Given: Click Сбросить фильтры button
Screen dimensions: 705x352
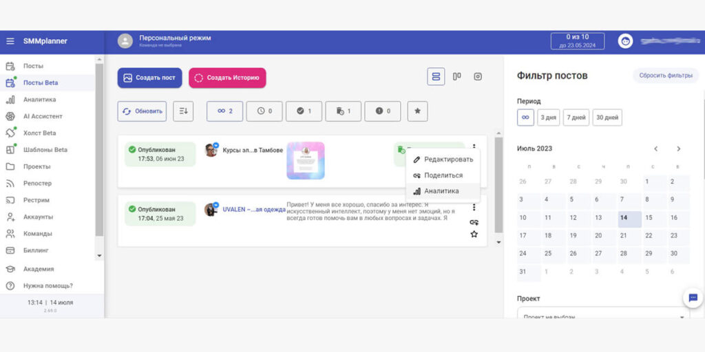Looking at the screenshot, I should pyautogui.click(x=665, y=76).
